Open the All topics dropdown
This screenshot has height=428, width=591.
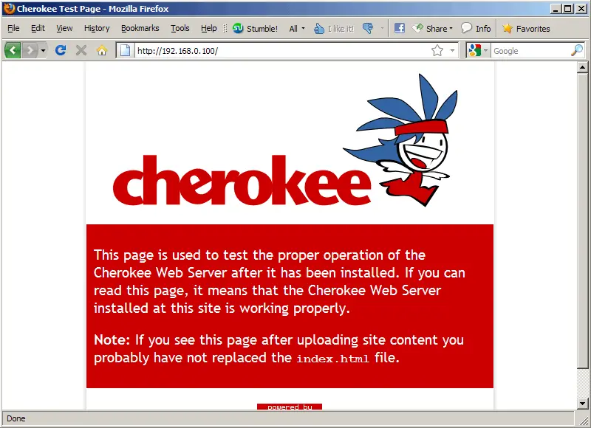tap(297, 29)
